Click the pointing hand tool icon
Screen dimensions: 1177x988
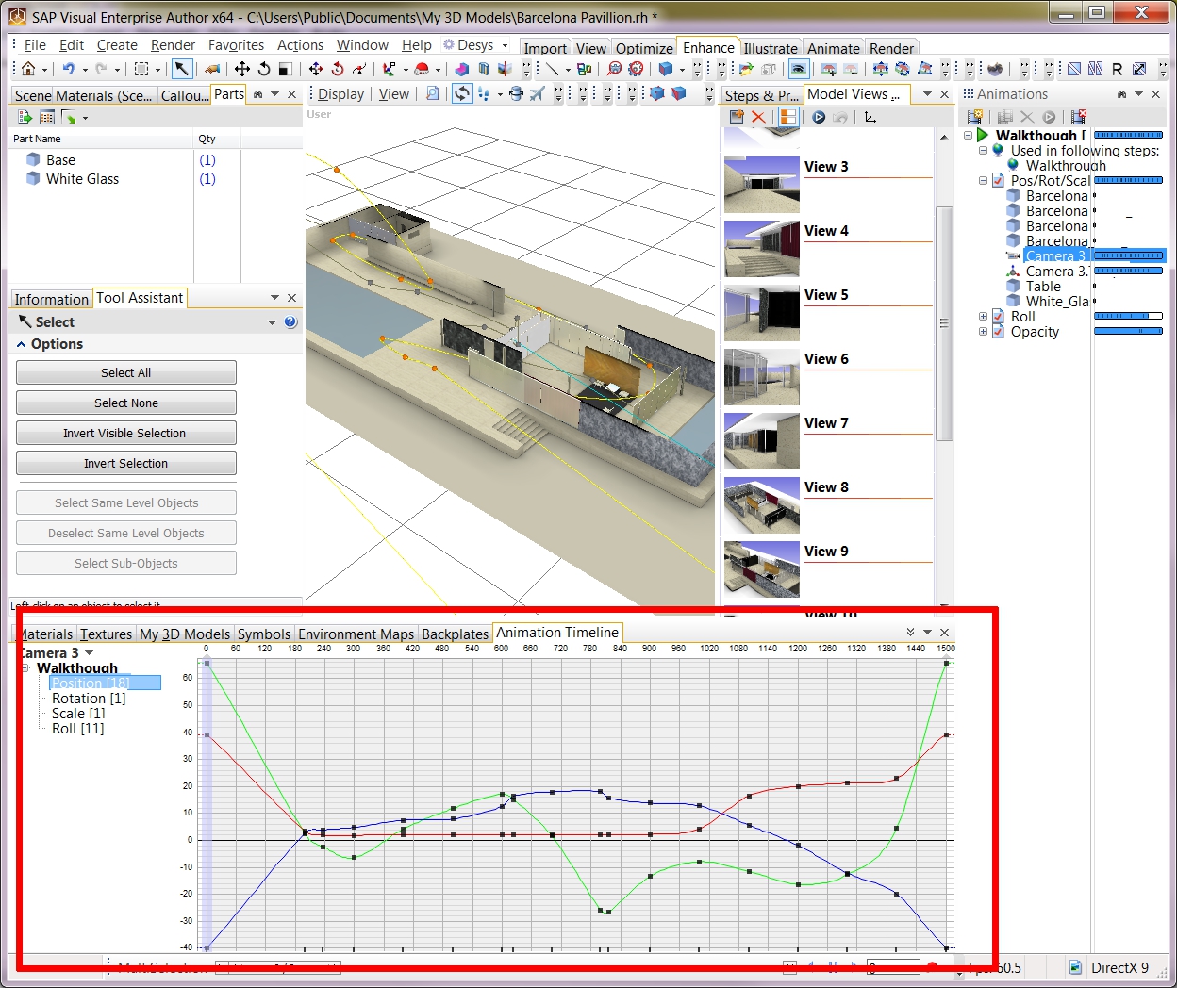coord(212,69)
